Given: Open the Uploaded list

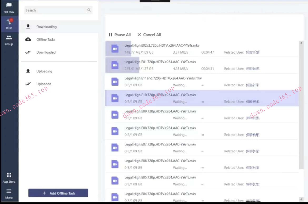Looking at the screenshot, I should pyautogui.click(x=44, y=84).
